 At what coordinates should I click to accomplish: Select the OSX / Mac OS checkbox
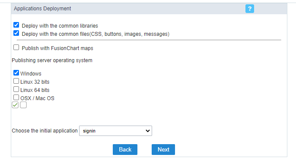pos(16,98)
